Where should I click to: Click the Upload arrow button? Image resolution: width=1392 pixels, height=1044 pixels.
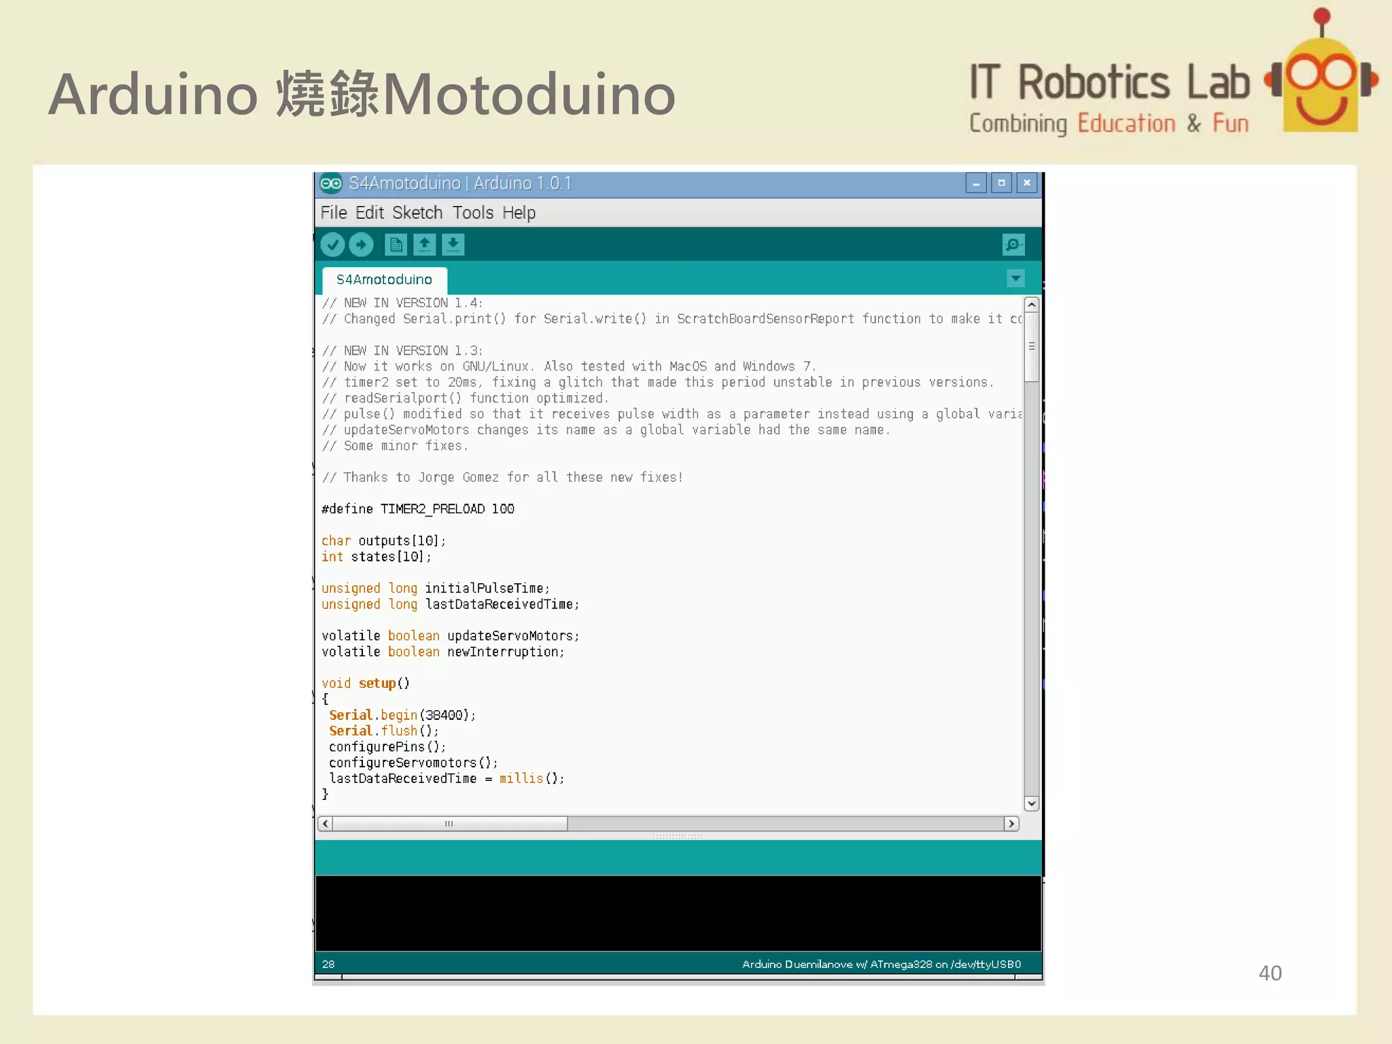pyautogui.click(x=361, y=244)
